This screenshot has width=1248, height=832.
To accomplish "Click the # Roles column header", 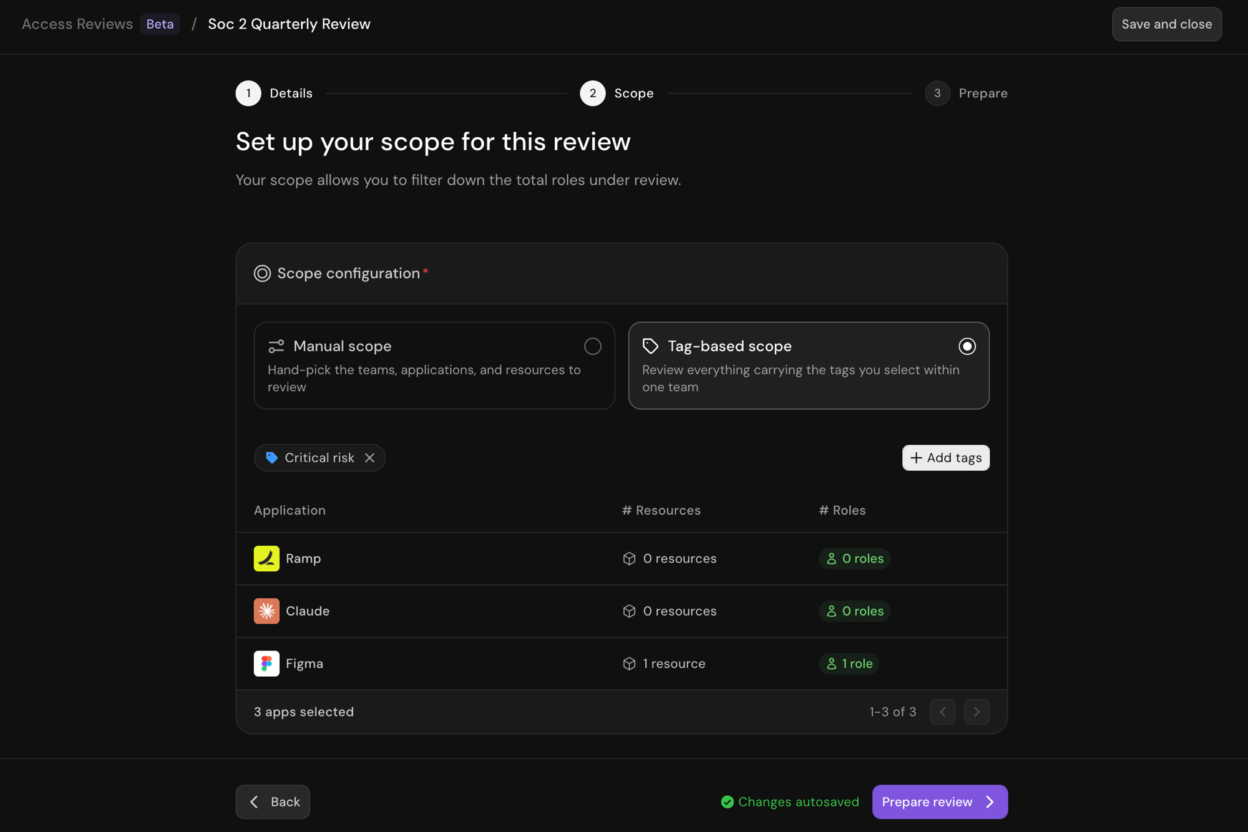I will pos(842,510).
